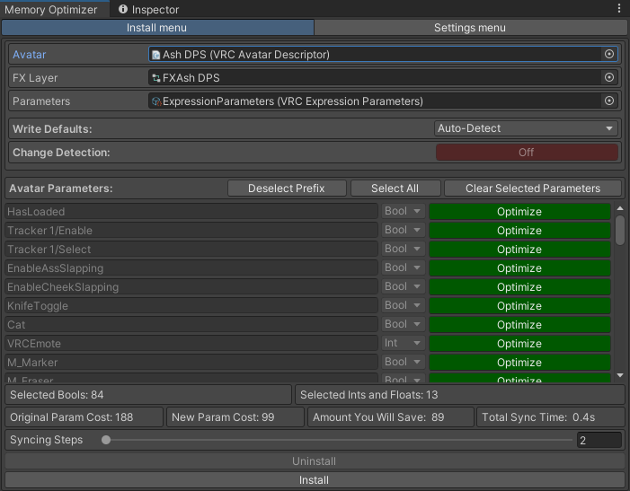This screenshot has height=491, width=630.
Task: Click the scroll up arrow in parameter list
Action: pos(620,208)
